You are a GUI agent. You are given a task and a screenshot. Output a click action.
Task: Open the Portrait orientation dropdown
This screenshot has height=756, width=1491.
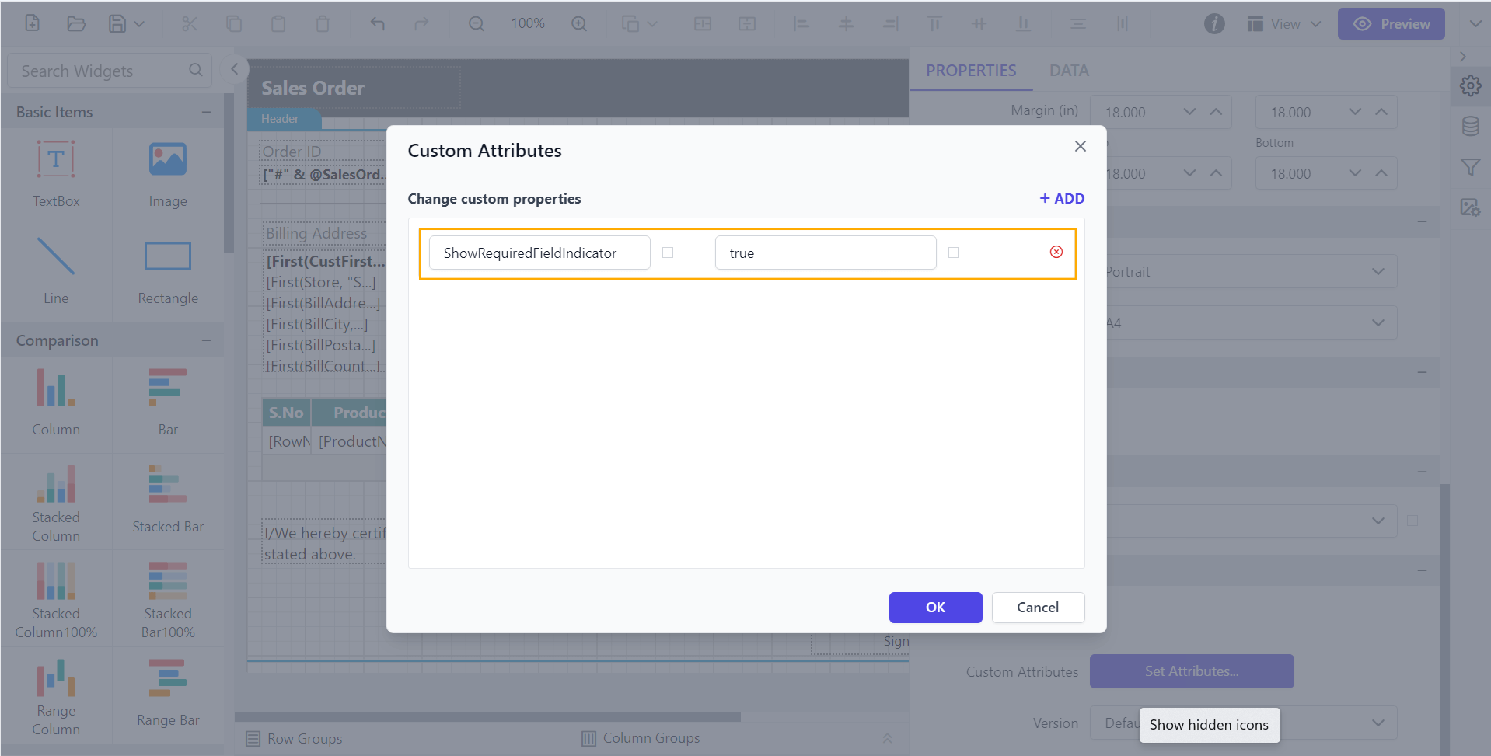coord(1377,271)
